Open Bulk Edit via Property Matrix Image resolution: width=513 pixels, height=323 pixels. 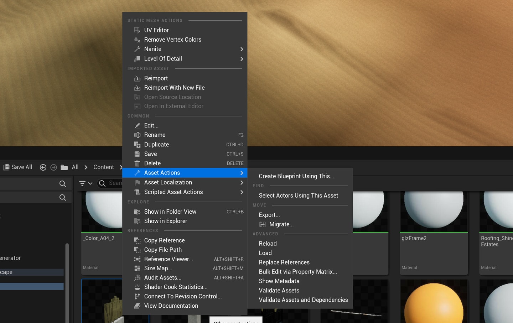tap(298, 272)
